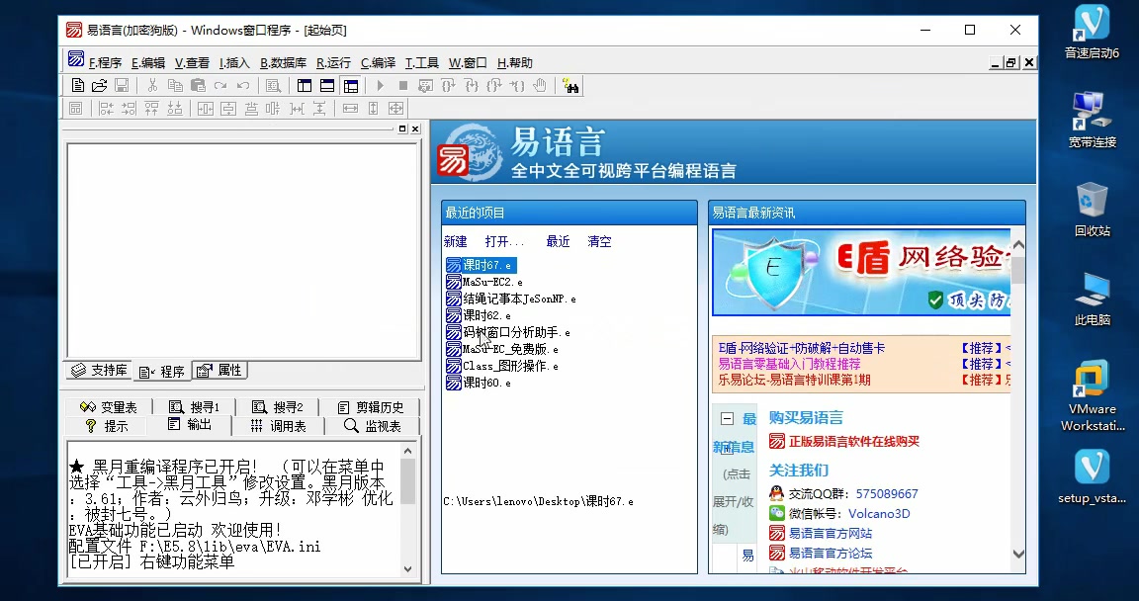Screen dimensions: 1139x601
Task: Select recent project 课时60.e
Action: coord(478,383)
